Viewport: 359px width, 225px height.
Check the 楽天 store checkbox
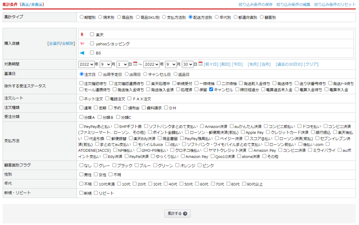tap(92, 34)
